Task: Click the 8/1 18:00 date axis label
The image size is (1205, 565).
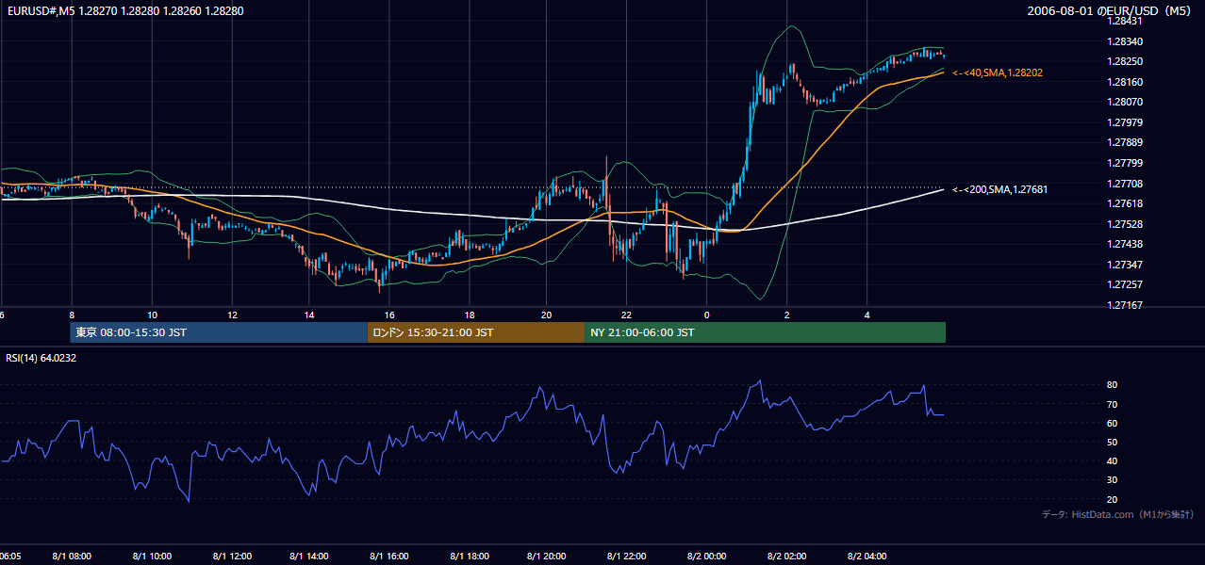Action: point(469,557)
